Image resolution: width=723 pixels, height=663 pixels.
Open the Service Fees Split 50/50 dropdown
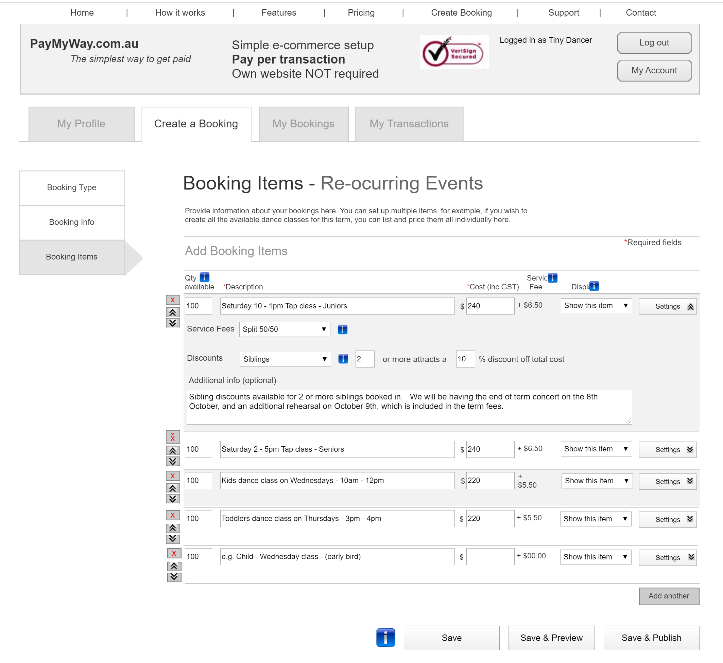tap(284, 329)
